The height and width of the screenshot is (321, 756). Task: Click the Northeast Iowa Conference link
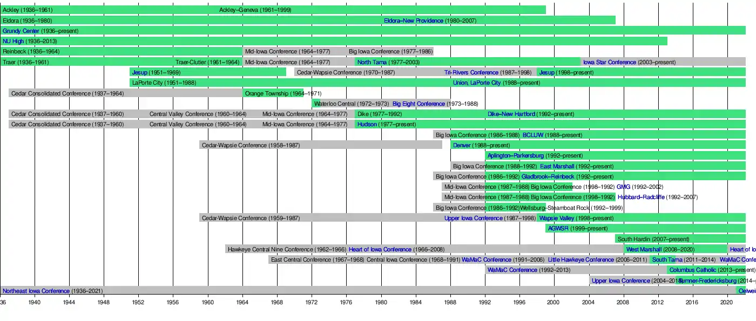tap(36, 291)
